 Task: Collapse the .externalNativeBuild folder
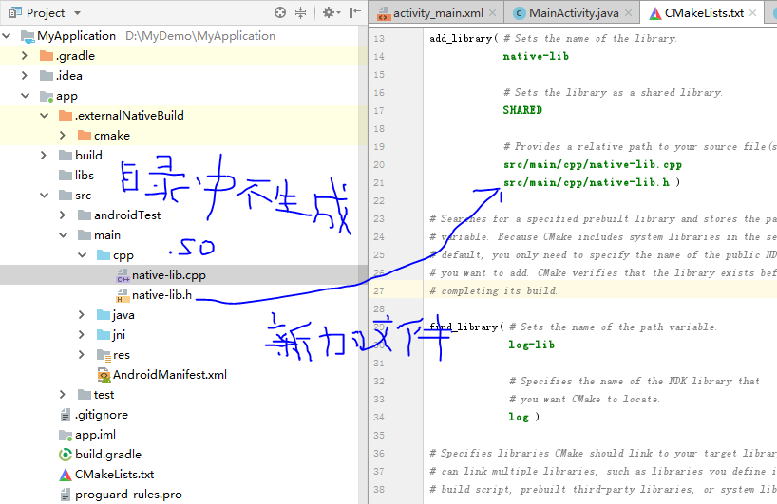pos(44,116)
